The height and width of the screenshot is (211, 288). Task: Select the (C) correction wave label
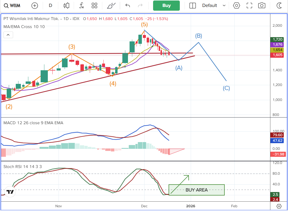click(226, 88)
